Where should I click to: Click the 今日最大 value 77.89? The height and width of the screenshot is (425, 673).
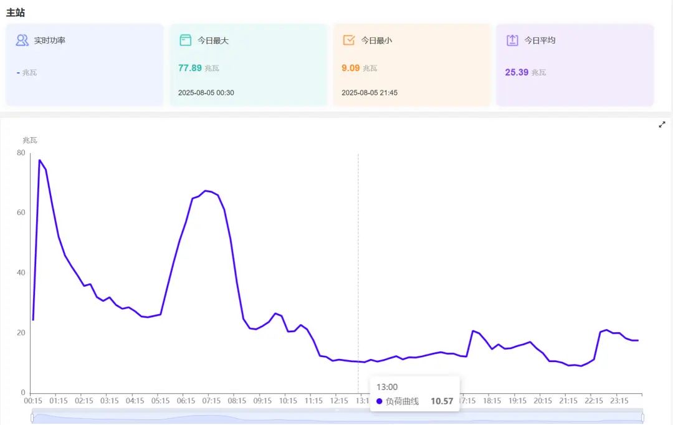(x=190, y=68)
